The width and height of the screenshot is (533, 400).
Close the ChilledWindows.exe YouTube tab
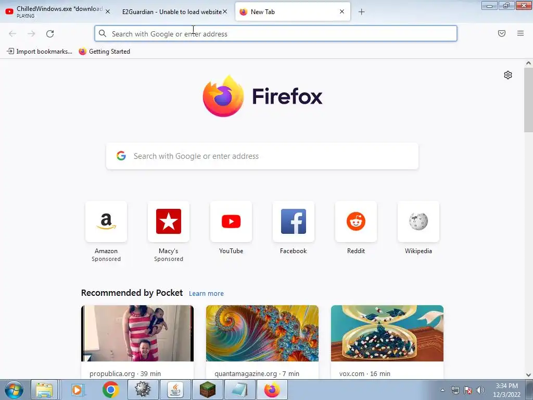tap(108, 11)
